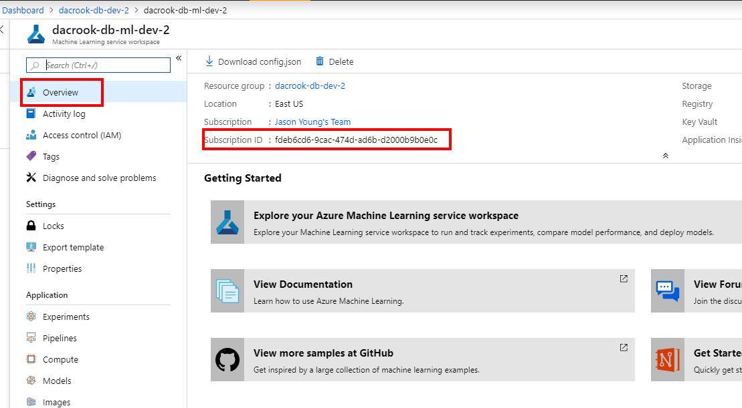The image size is (742, 408).
Task: Click the Key Vault label in essentials
Action: pos(699,122)
